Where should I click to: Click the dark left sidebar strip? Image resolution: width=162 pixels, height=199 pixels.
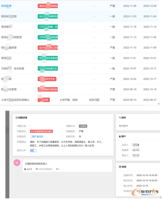click(7, 155)
